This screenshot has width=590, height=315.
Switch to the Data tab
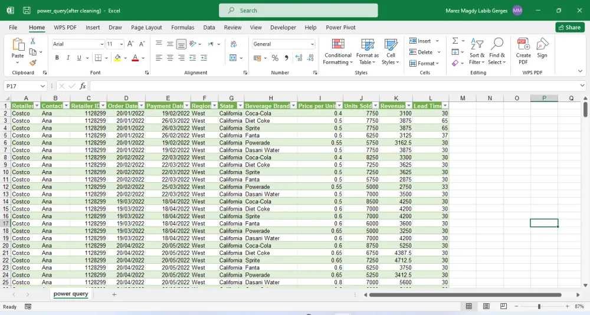[209, 28]
